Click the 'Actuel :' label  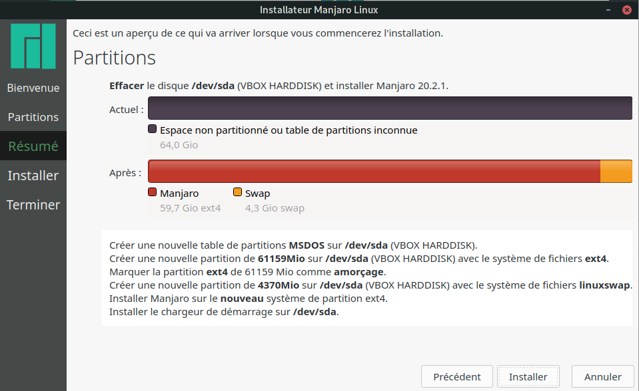coord(127,110)
